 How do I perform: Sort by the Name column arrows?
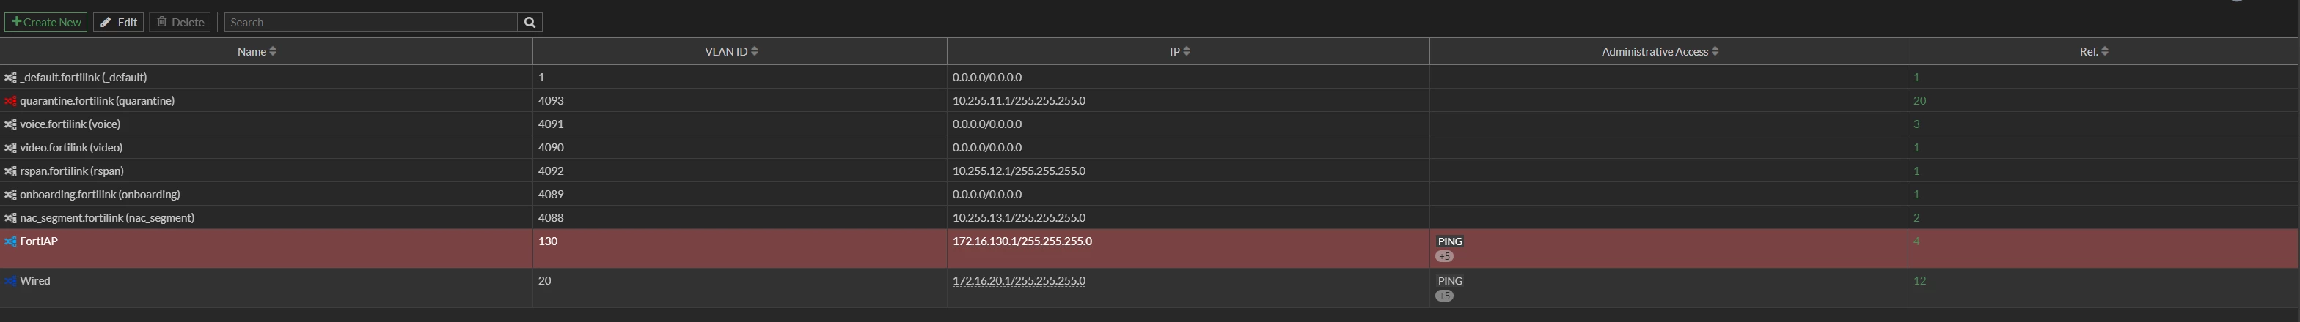(272, 52)
